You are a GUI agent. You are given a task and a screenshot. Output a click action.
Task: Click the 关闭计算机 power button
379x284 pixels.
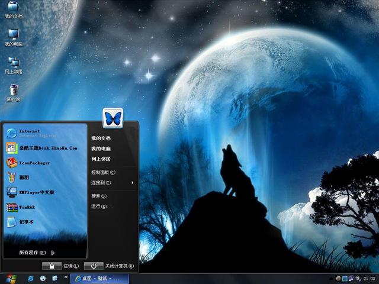point(94,266)
